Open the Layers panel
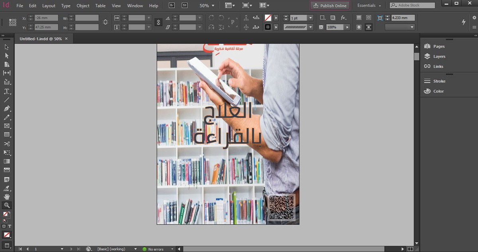The image size is (478, 252). click(x=439, y=57)
